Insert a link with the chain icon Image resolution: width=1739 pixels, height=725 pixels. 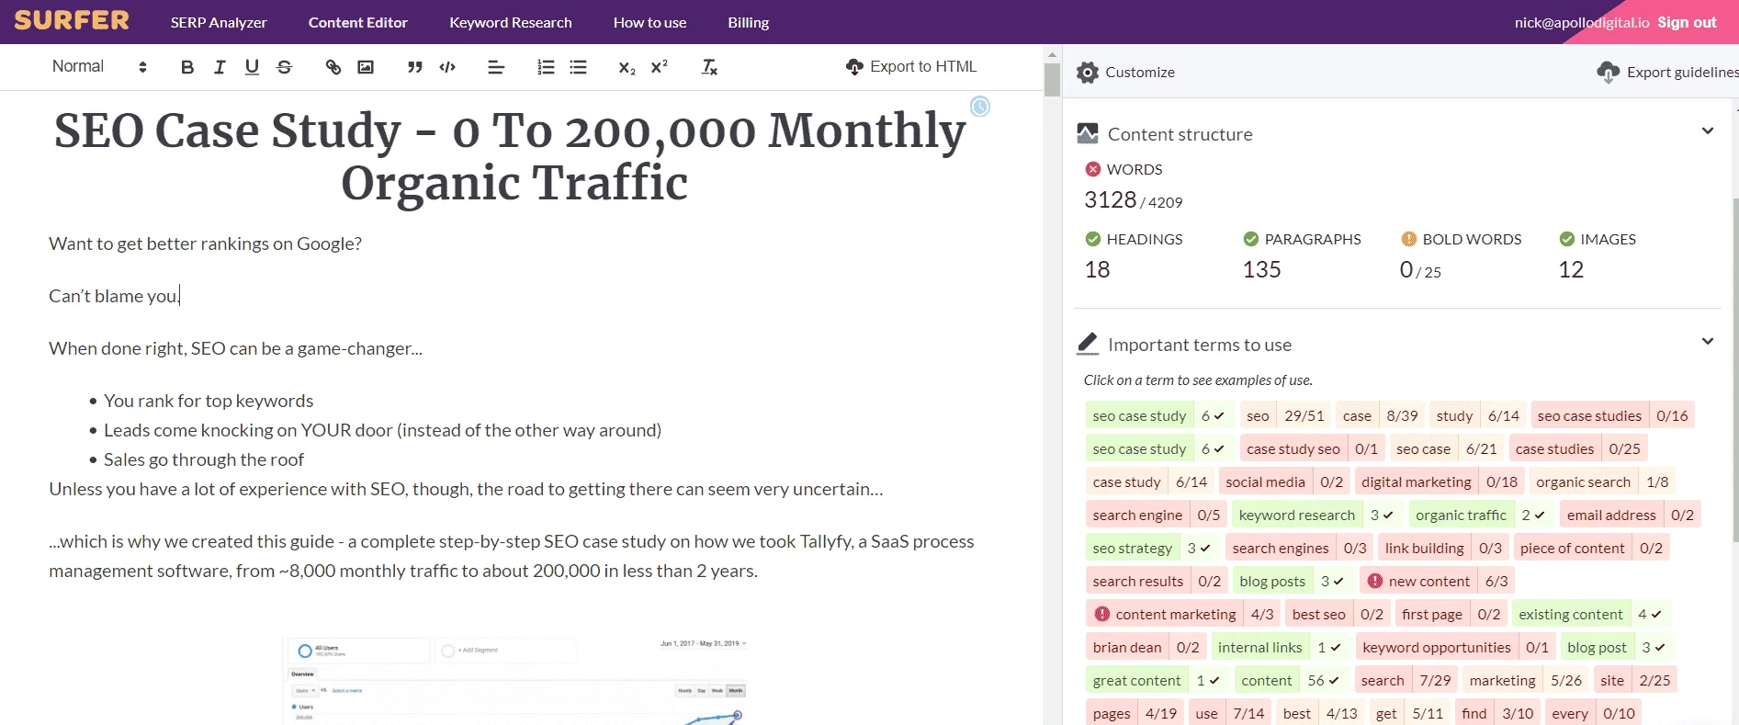333,67
